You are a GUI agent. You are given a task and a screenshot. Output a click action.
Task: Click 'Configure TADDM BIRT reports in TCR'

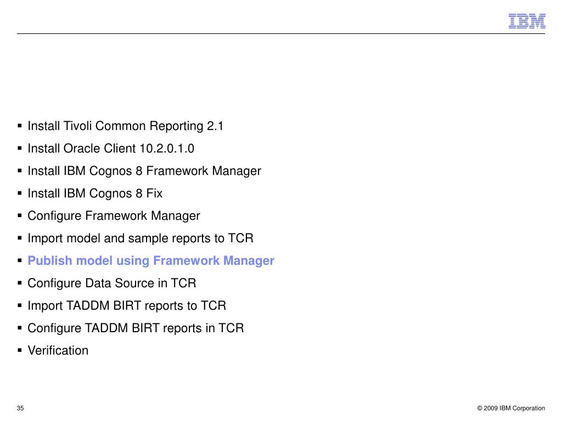tap(136, 328)
